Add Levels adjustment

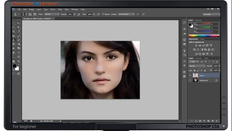pyautogui.click(x=200, y=45)
